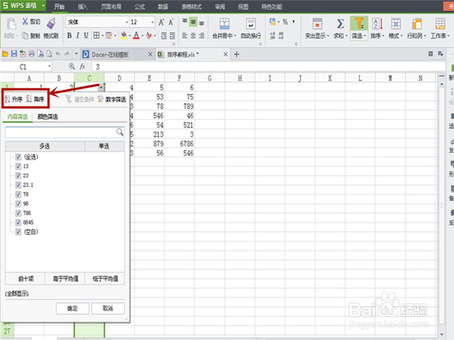Image resolution: width=454 pixels, height=340 pixels.
Task: Click 前十项 top ten button
Action: [26, 279]
